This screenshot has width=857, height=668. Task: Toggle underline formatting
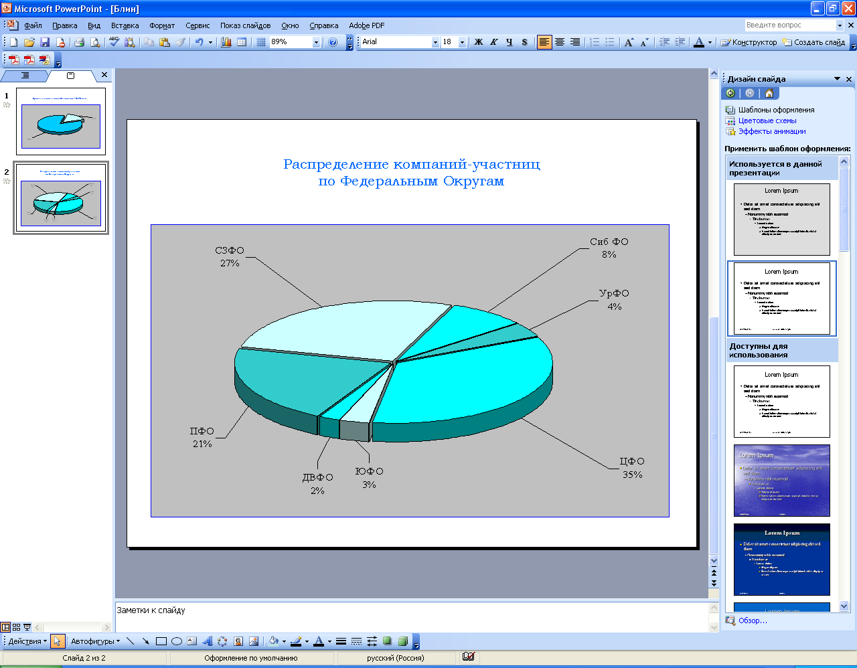click(509, 42)
